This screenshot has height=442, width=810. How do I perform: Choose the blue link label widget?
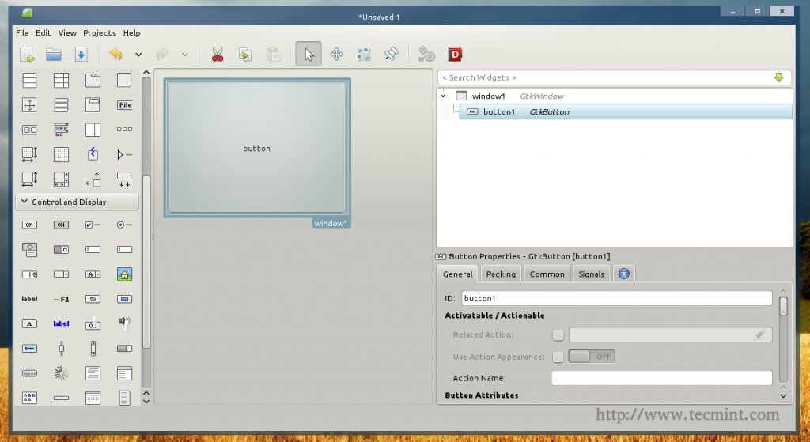(x=61, y=323)
